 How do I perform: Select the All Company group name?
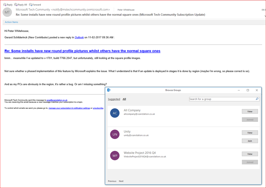[132, 110]
